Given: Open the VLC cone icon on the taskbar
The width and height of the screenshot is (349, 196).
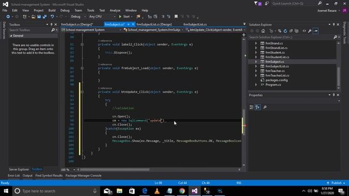Looking at the screenshot, I should tap(157, 191).
